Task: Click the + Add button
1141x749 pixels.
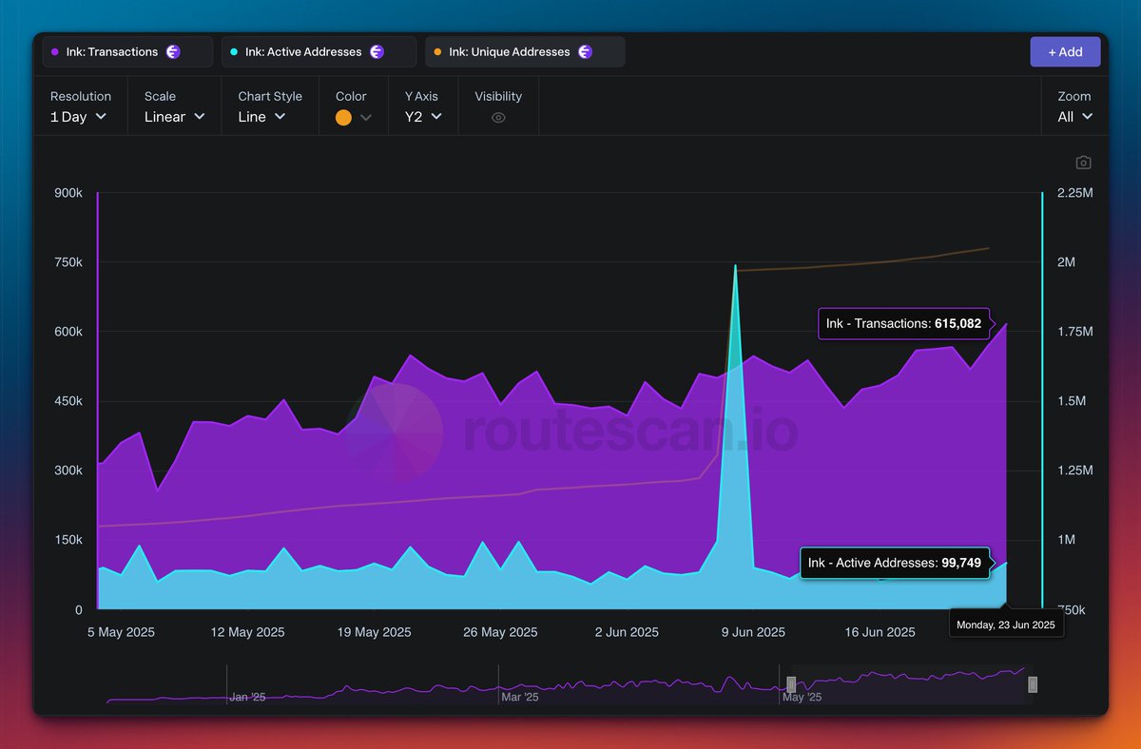Action: (x=1065, y=51)
